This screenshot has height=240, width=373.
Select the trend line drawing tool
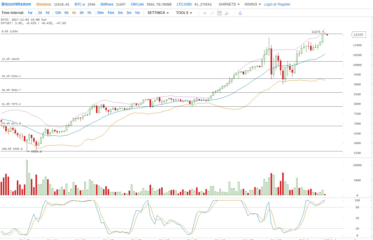(212, 13)
